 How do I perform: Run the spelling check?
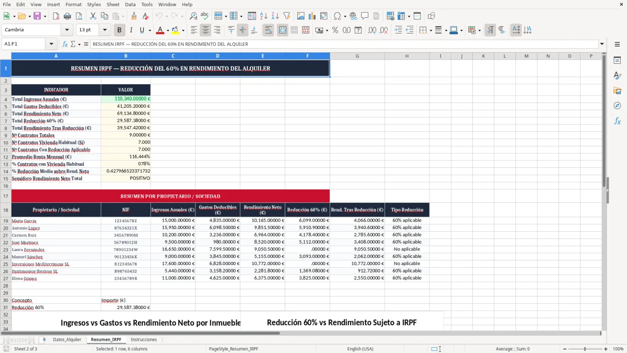pyautogui.click(x=204, y=16)
